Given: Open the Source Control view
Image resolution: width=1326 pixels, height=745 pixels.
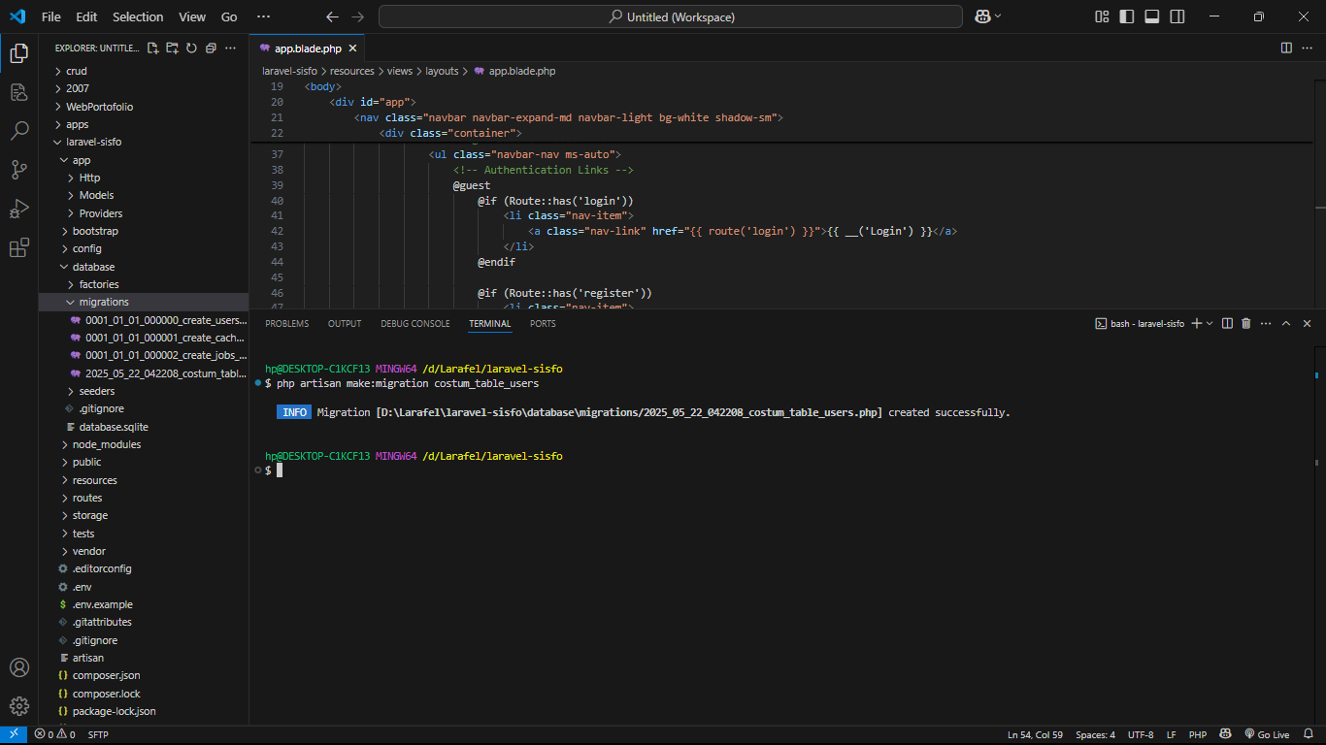Looking at the screenshot, I should click(19, 170).
